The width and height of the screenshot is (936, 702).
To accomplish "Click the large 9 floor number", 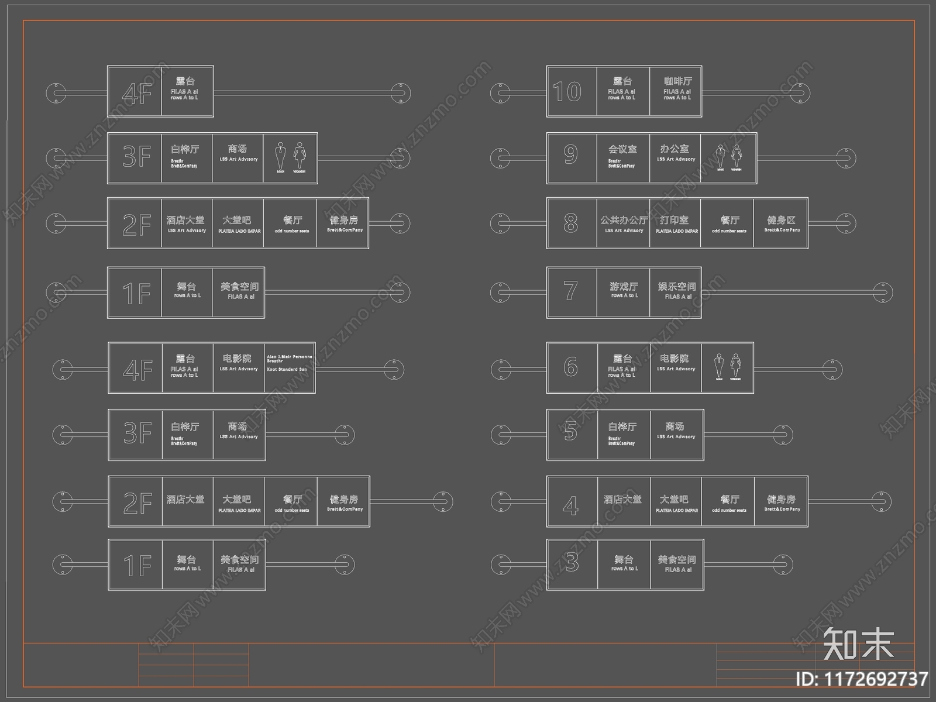I will [x=571, y=154].
